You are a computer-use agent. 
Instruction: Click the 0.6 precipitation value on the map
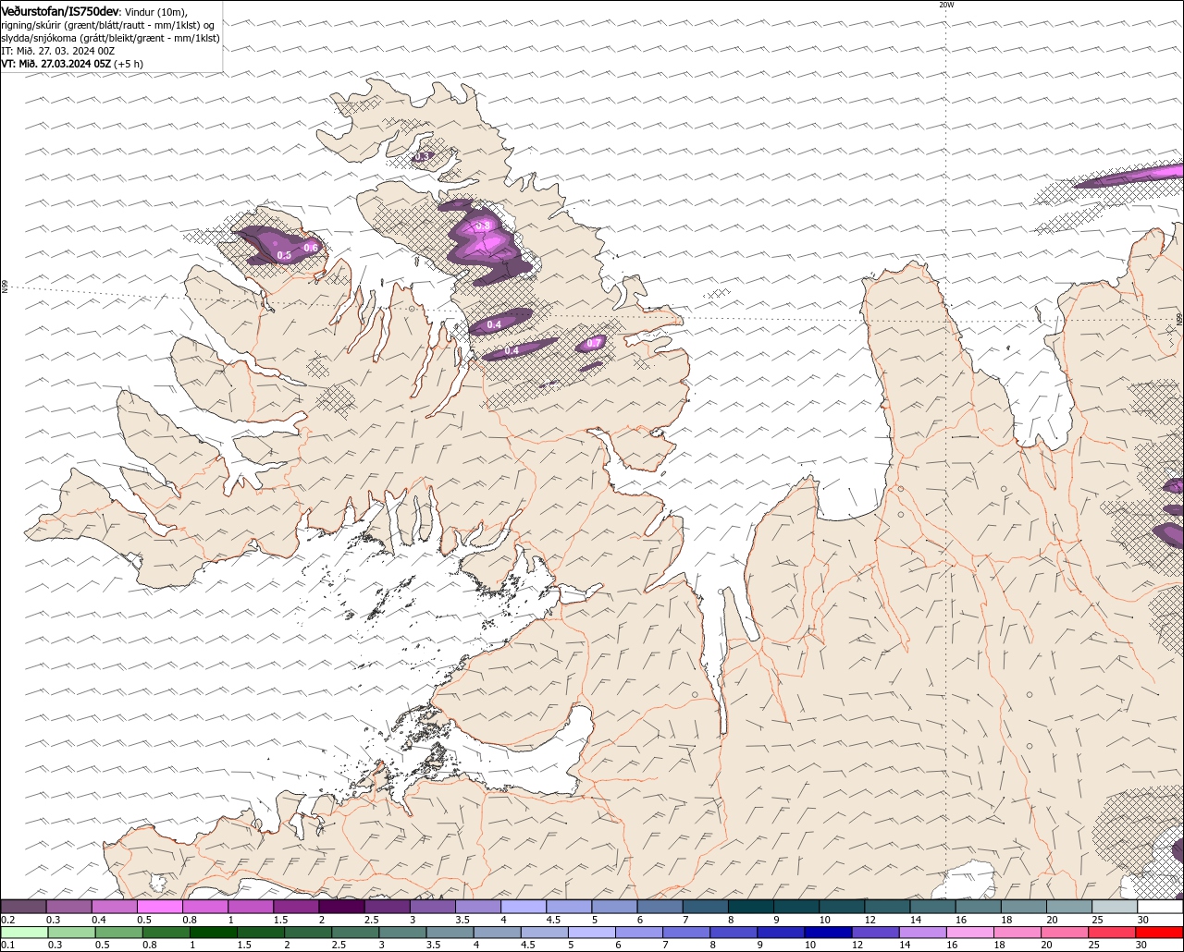pyautogui.click(x=311, y=247)
